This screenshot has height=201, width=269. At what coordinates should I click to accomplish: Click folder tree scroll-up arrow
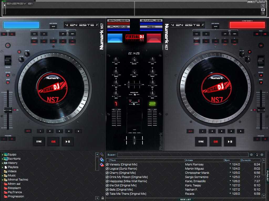97,154
